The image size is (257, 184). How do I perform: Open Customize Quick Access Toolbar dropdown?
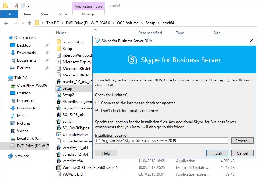click(29, 6)
